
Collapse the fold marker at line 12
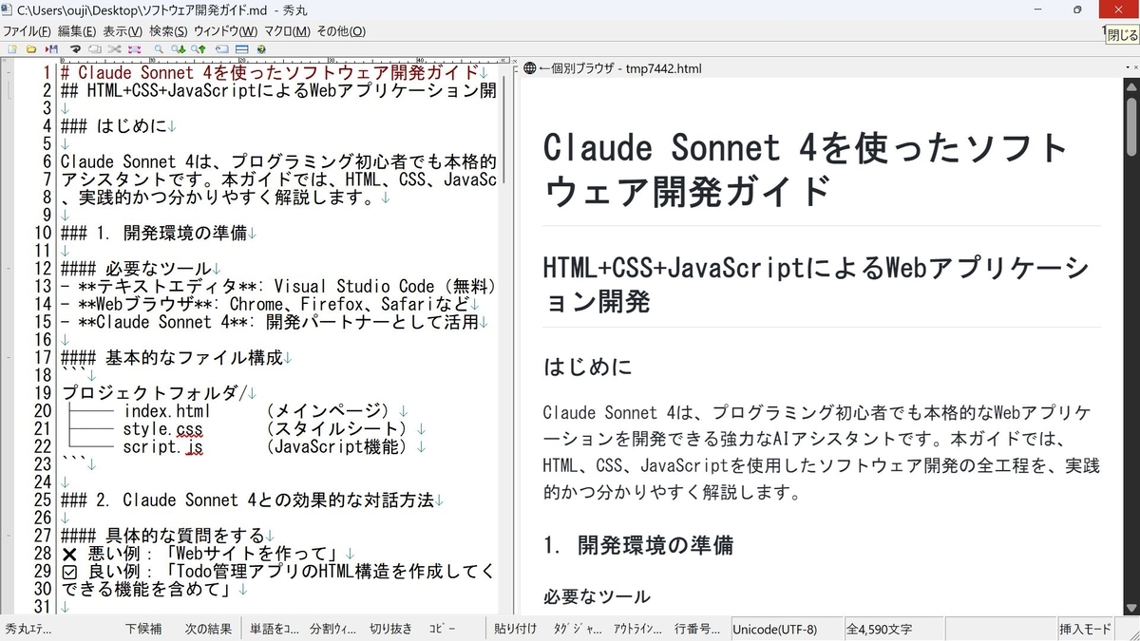point(8,269)
